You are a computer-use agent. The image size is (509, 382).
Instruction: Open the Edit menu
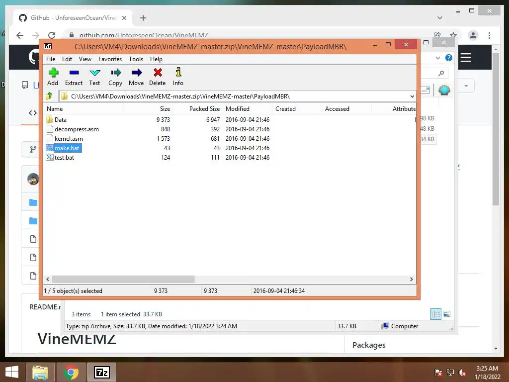(67, 59)
